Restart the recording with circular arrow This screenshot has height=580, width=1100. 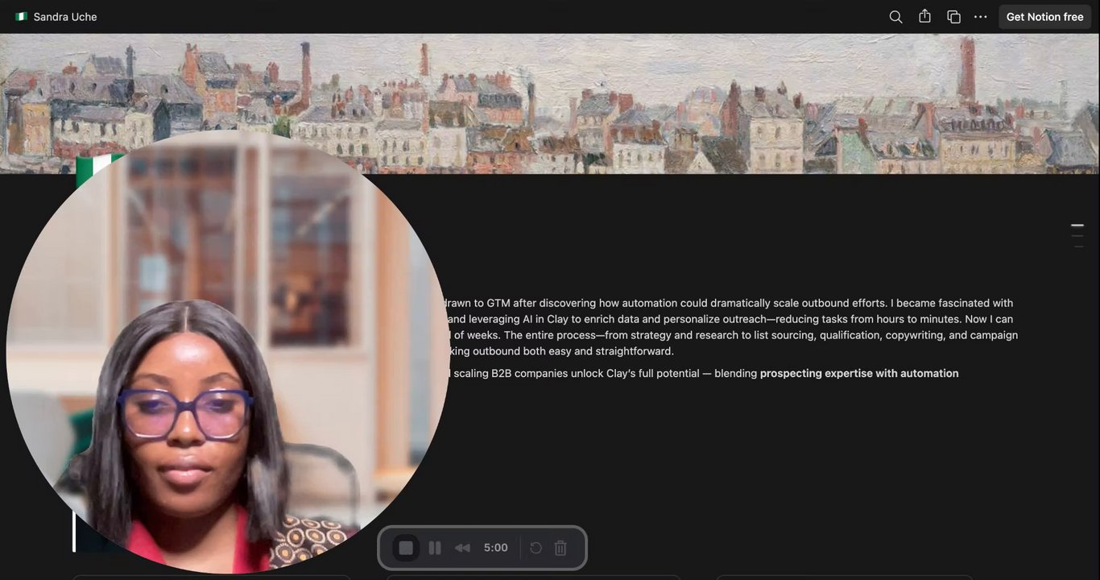[536, 548]
